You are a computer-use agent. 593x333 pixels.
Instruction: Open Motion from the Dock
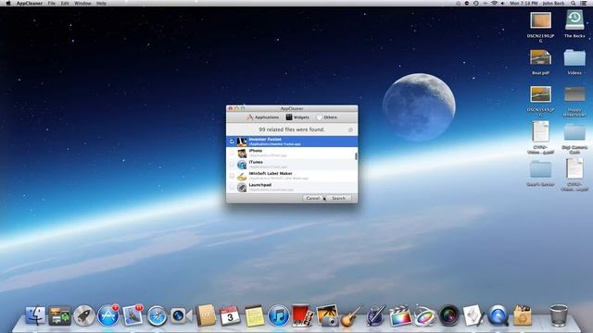click(424, 315)
